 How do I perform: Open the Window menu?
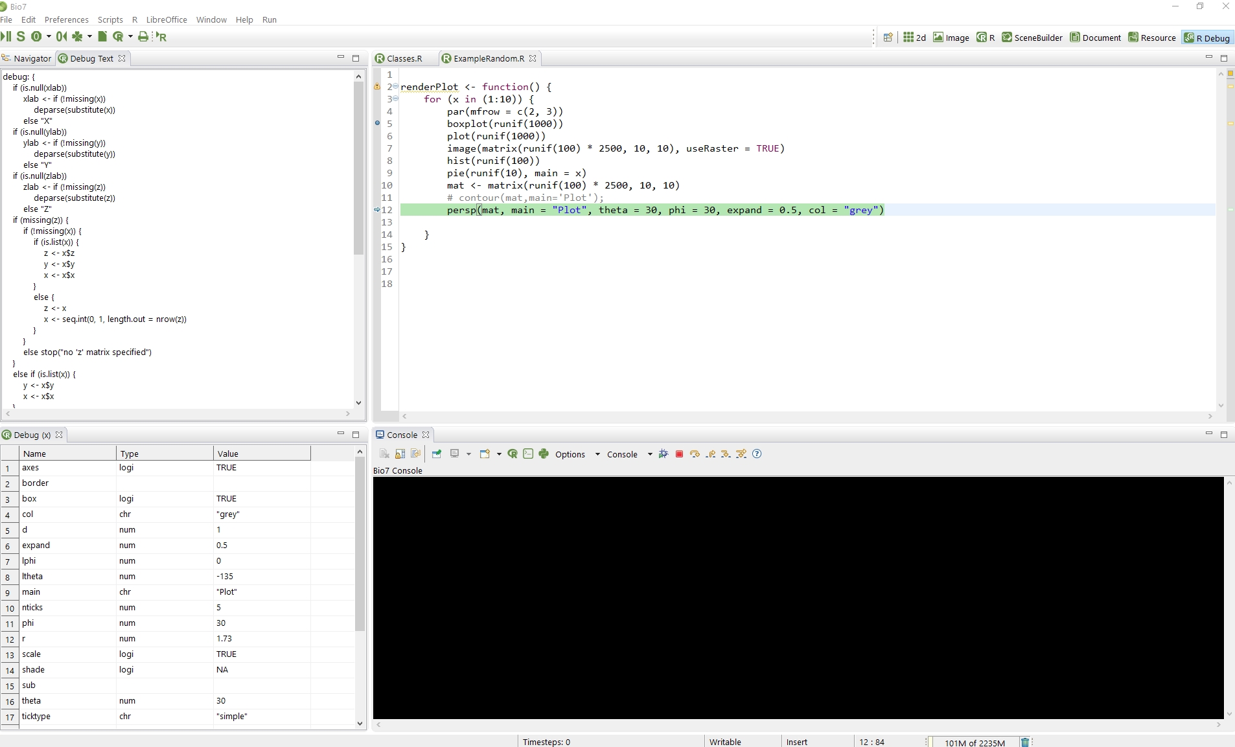[x=211, y=19]
